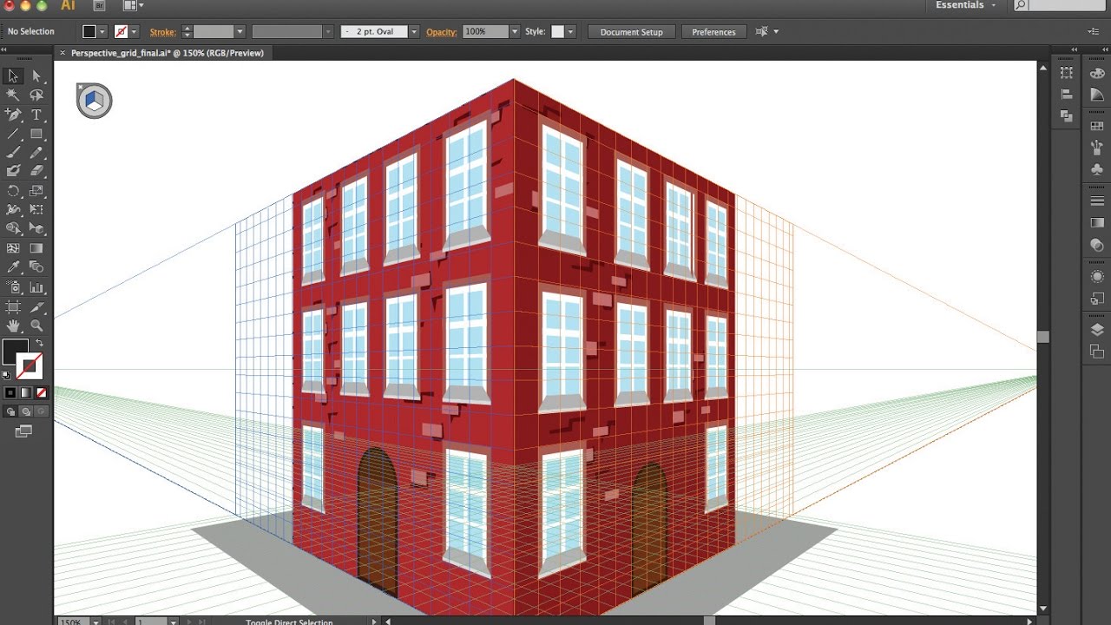Select the Blob Brush tool
The image size is (1111, 625).
(x=13, y=172)
